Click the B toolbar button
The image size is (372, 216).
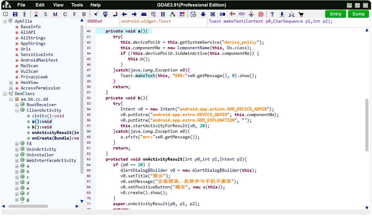tap(84, 14)
